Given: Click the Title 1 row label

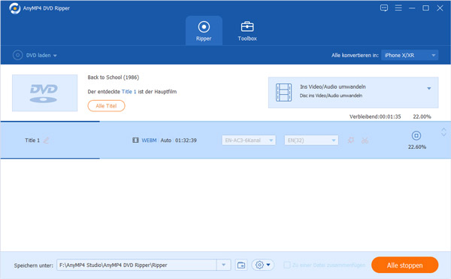Looking at the screenshot, I should pyautogui.click(x=32, y=141).
